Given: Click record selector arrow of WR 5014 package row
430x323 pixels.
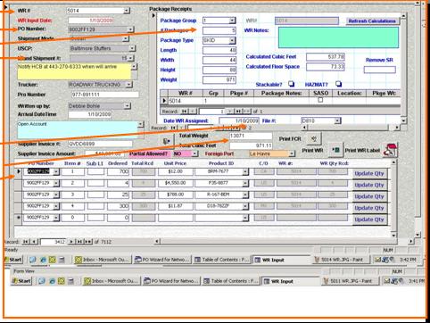Looking at the screenshot, I should click(164, 101).
